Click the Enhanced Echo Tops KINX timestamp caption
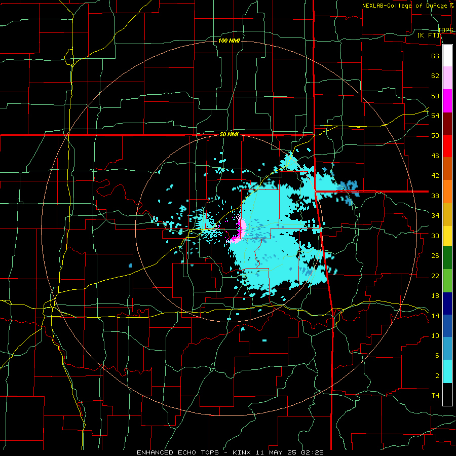 click(230, 452)
